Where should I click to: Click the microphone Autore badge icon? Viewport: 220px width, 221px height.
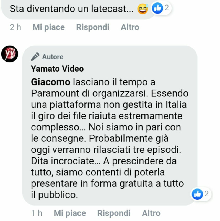click(x=35, y=57)
